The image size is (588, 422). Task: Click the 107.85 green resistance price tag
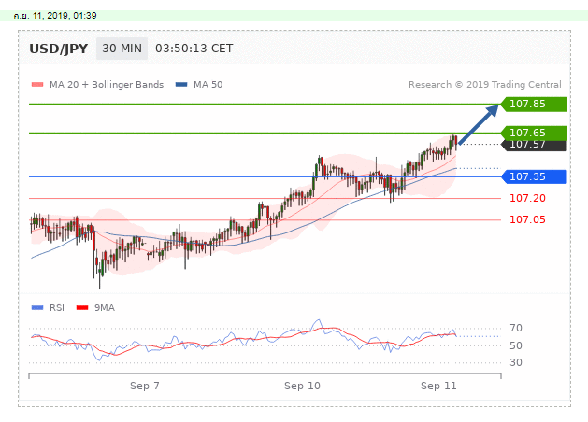coord(534,104)
